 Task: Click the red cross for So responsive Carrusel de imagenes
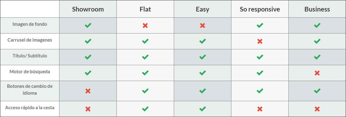pyautogui.click(x=260, y=41)
